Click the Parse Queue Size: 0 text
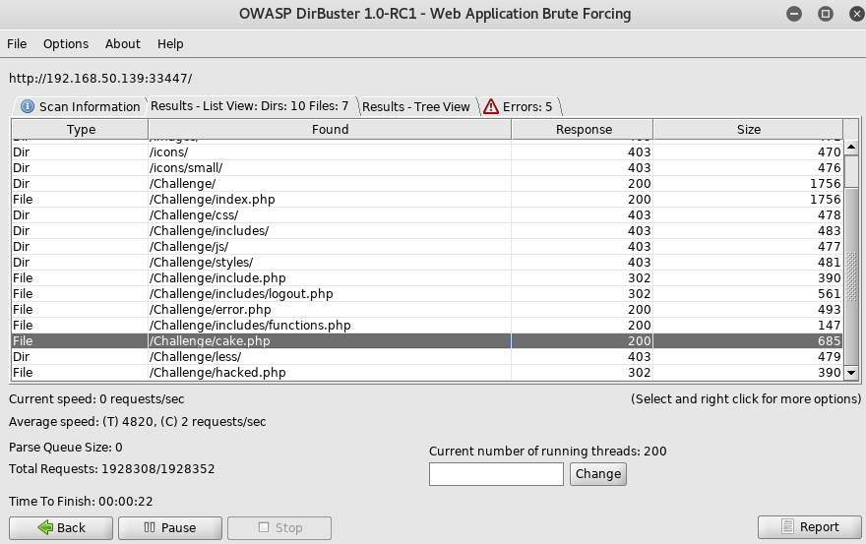 point(65,448)
